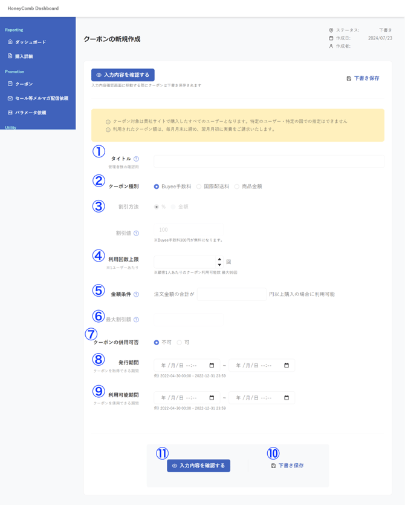Click the Promotion section label
The image size is (405, 505).
coord(15,71)
